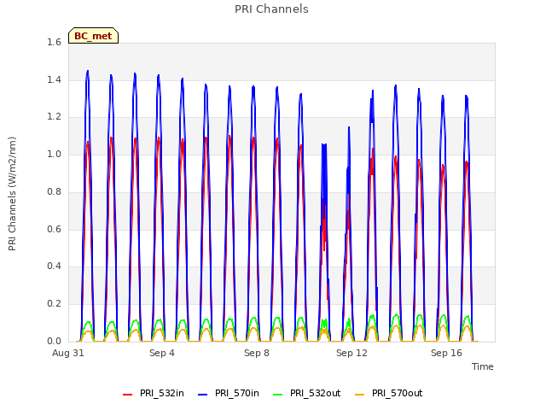Click the 'PRI Channels (W/m2/nm)' y-axis label
Screen dimensions: 546x410
pyautogui.click(x=12, y=194)
